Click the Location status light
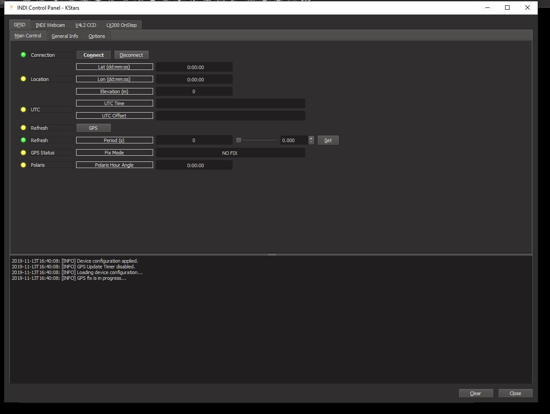Viewport: 550px width, 414px height. click(23, 79)
